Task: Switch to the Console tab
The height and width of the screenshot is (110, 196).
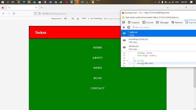Action: [x=148, y=22]
